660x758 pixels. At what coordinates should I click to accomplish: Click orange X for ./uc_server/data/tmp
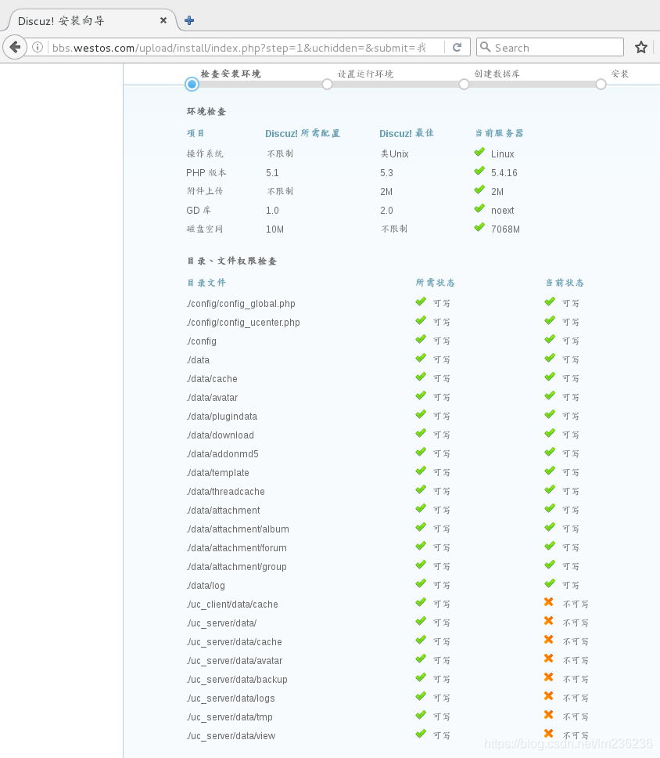[548, 715]
